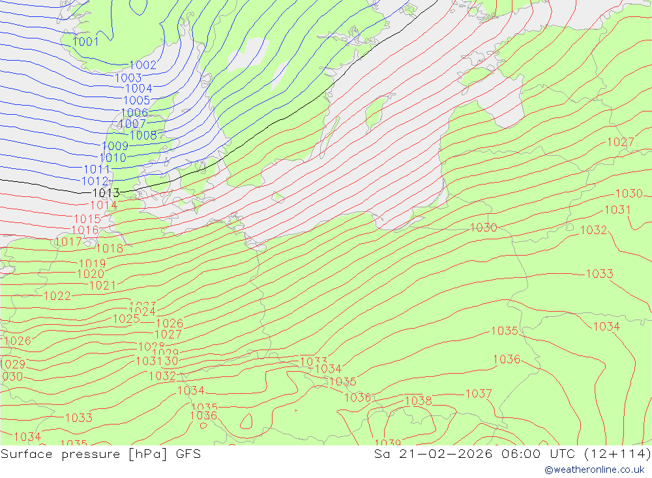This screenshot has height=478, width=652.
Task: Pick the 1009 isobar label
Action: coord(115,146)
